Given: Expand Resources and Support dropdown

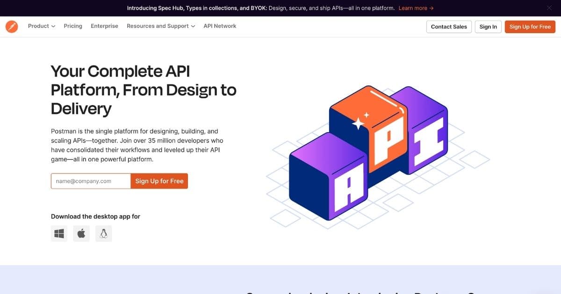Looking at the screenshot, I should 161,26.
